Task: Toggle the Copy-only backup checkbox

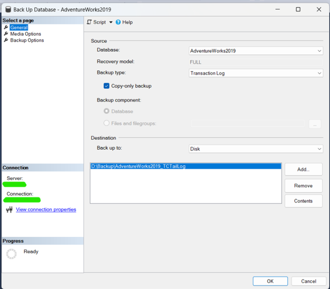Action: tap(107, 86)
